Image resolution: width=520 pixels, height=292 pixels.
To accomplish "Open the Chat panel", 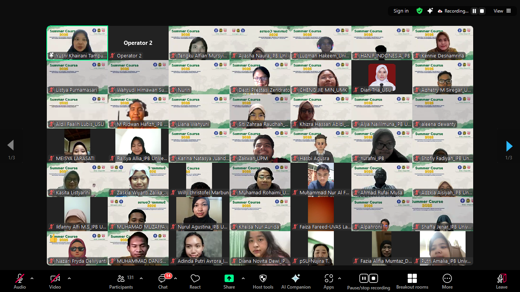I will (x=163, y=281).
